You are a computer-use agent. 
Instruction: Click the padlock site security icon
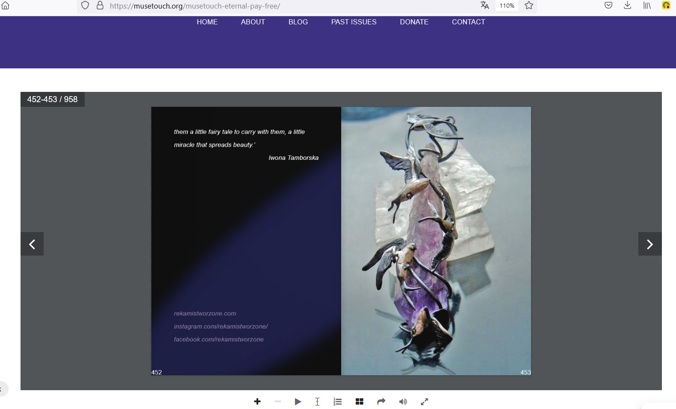pos(100,6)
